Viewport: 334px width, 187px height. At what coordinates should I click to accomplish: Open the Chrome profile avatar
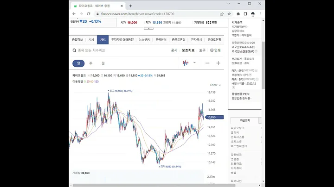[x=253, y=14]
